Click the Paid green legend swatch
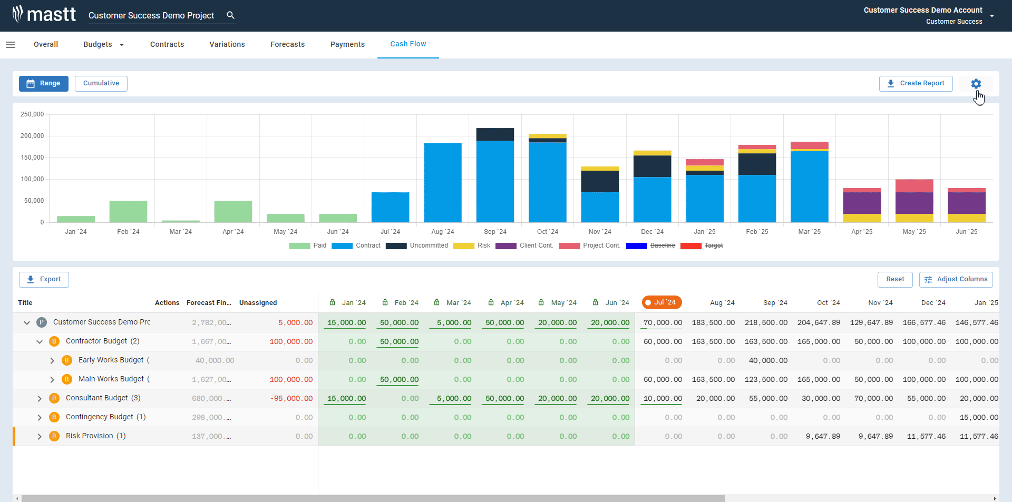This screenshot has width=1012, height=502. [x=299, y=245]
